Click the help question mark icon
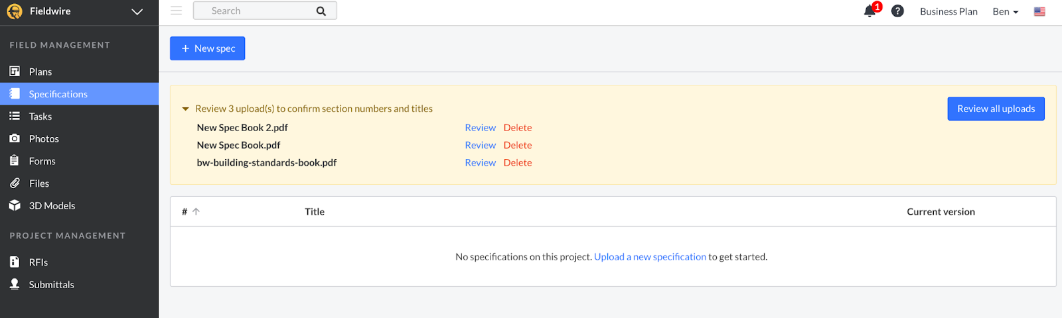The height and width of the screenshot is (318, 1062). 897,11
